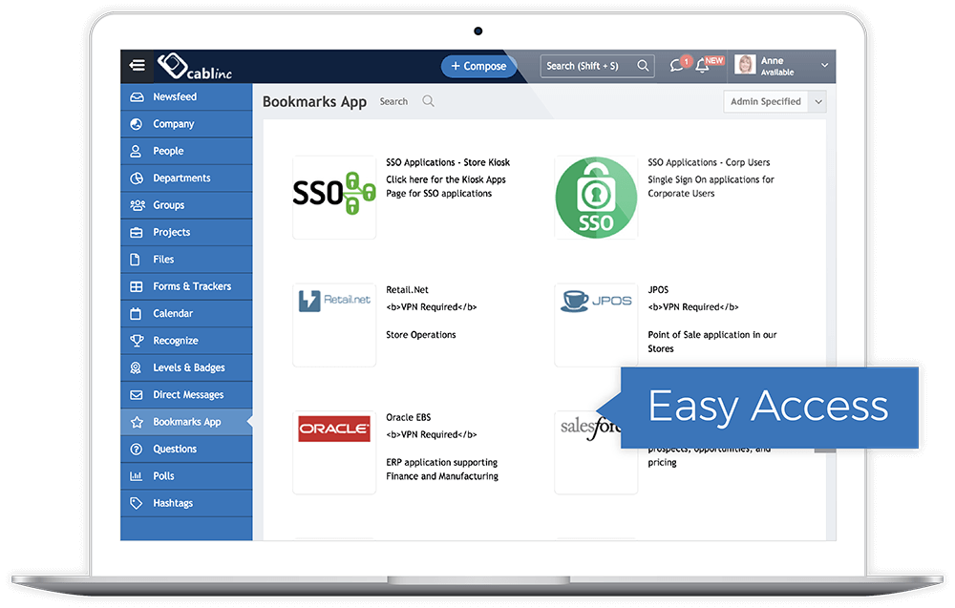Go to Newsfeed menu item
955x608 pixels.
(186, 96)
